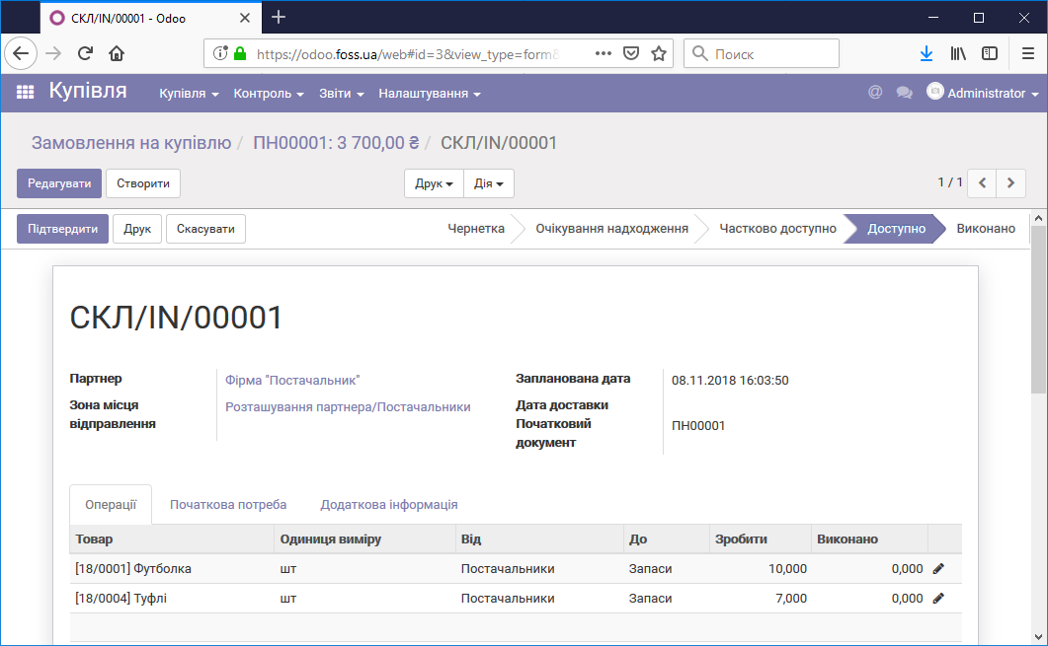Edit the Туфлі line with pencil icon

click(x=938, y=598)
